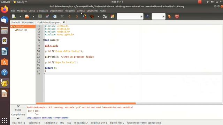Open the Visualizza menu
This screenshot has width=223, height=125.
tap(43, 11)
